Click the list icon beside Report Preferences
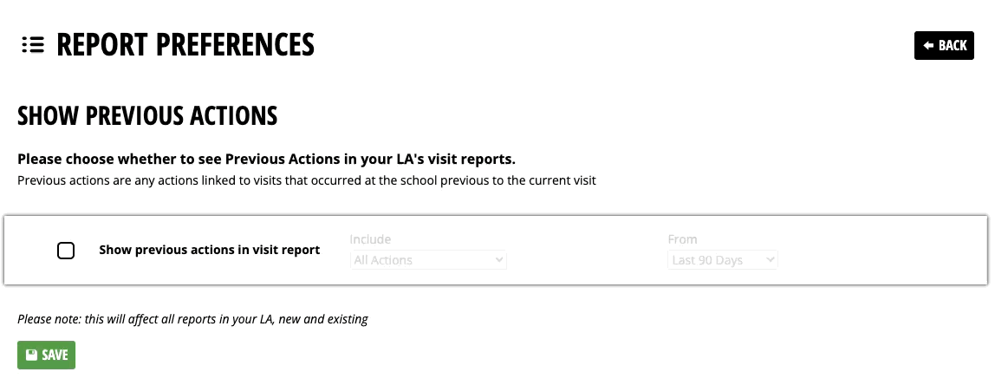 coord(33,45)
